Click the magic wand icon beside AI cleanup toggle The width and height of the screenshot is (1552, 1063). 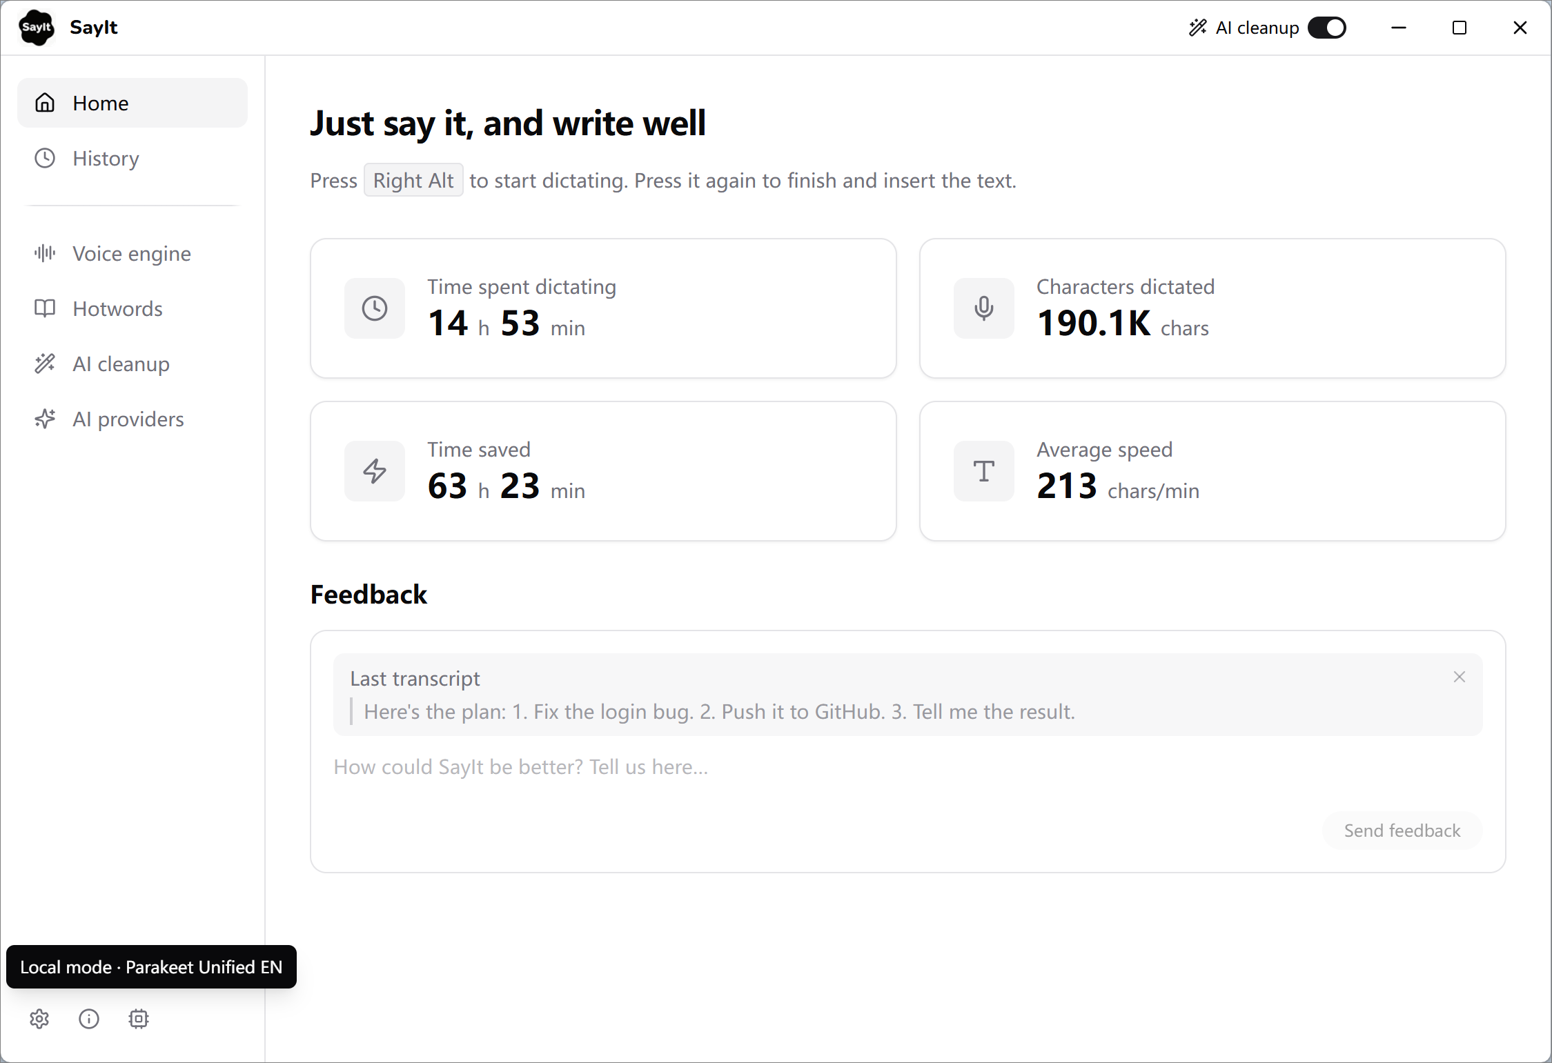click(x=1198, y=28)
